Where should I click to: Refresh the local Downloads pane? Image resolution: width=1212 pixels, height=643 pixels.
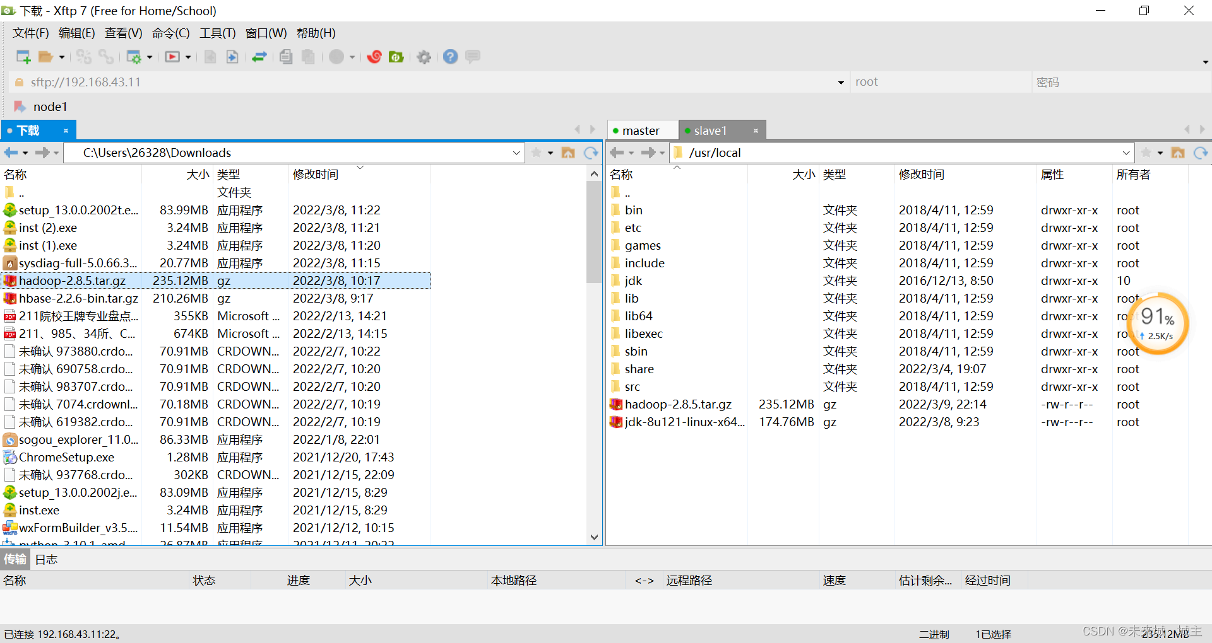tap(591, 153)
